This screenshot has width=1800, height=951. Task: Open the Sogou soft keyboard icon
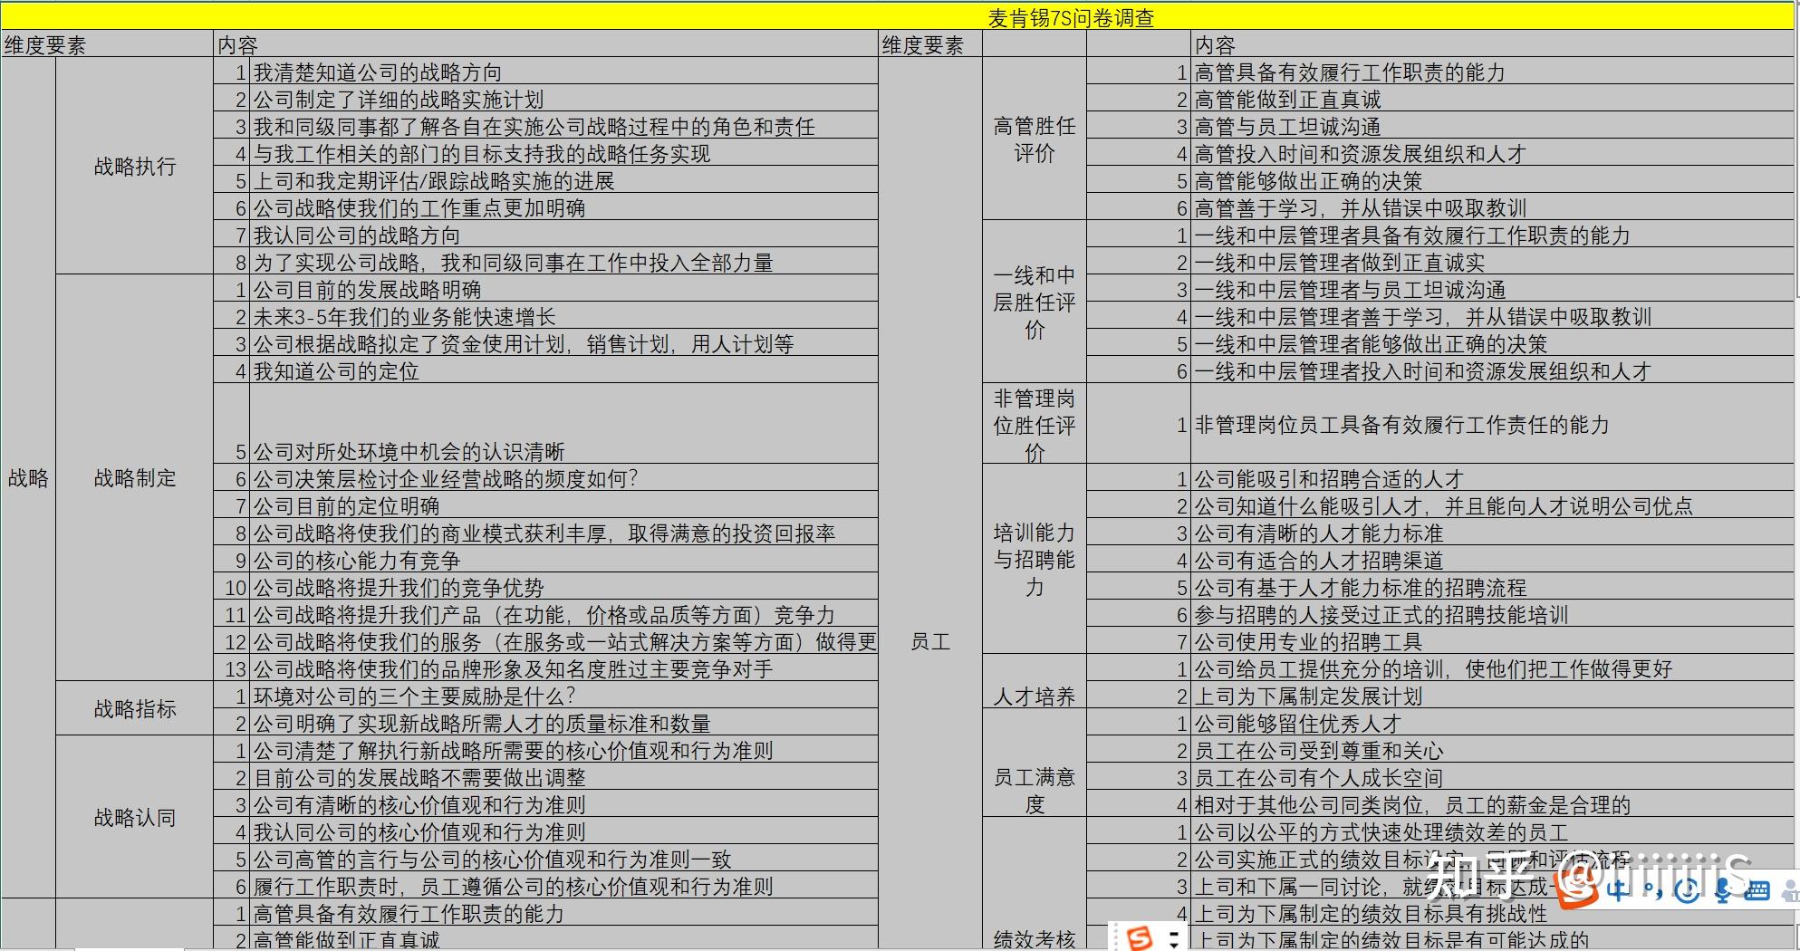[1757, 891]
